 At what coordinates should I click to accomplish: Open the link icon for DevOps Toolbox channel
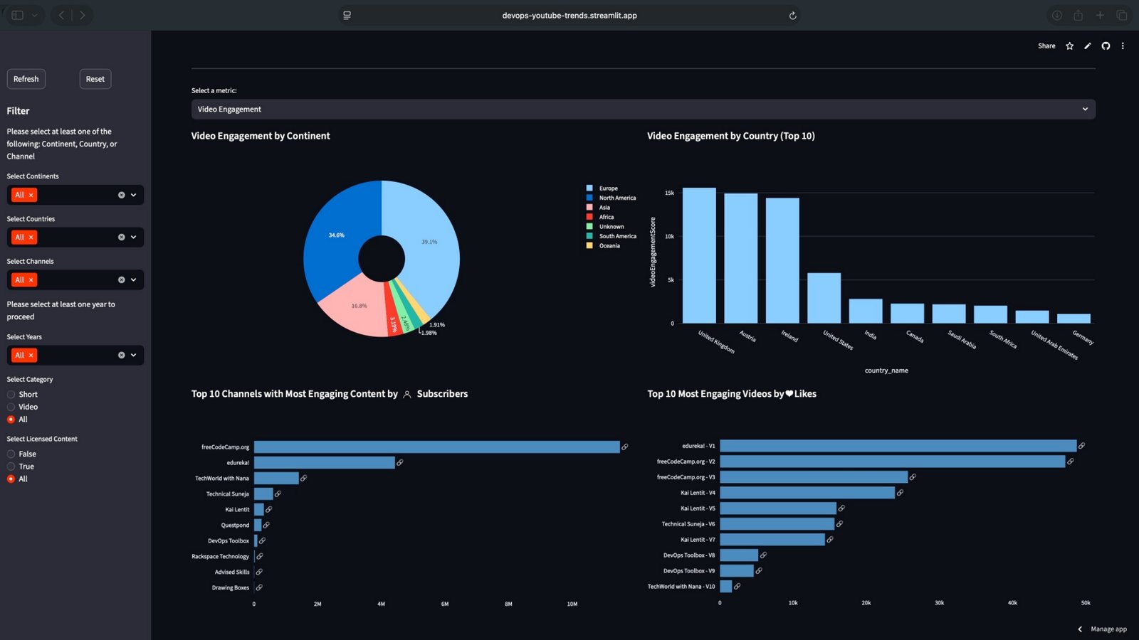tap(263, 541)
